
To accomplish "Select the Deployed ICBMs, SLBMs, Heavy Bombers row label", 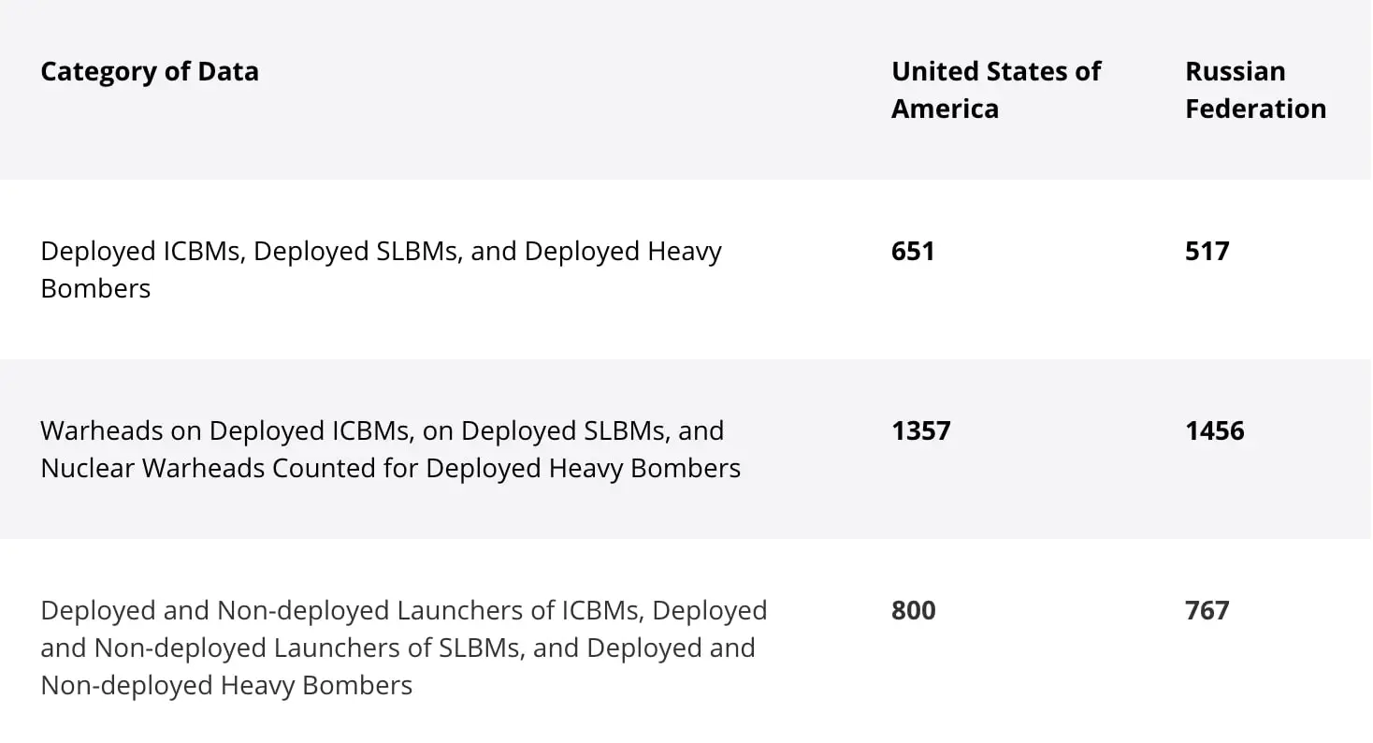I will click(x=381, y=270).
